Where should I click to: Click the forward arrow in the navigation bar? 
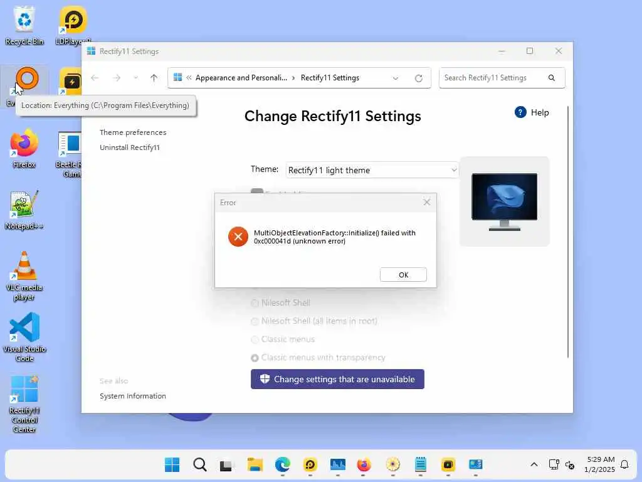tap(117, 78)
